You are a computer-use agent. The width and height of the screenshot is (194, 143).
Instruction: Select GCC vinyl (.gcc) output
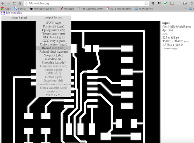click(x=54, y=41)
